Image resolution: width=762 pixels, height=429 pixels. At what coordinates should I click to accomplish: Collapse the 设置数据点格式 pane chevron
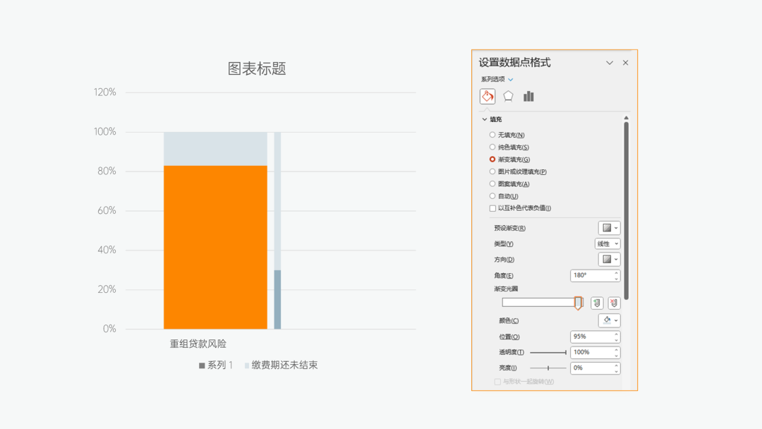pyautogui.click(x=609, y=63)
